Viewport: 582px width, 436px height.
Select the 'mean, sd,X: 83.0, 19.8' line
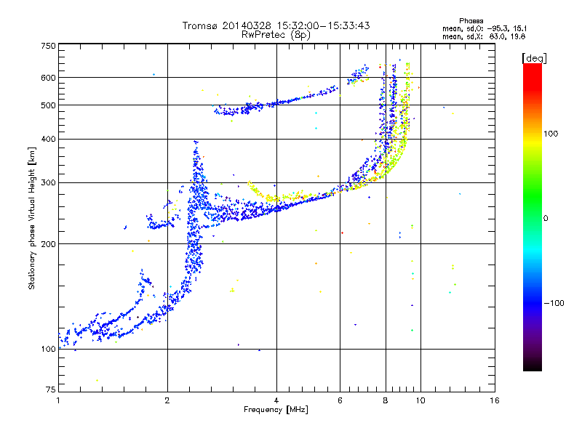coord(484,36)
